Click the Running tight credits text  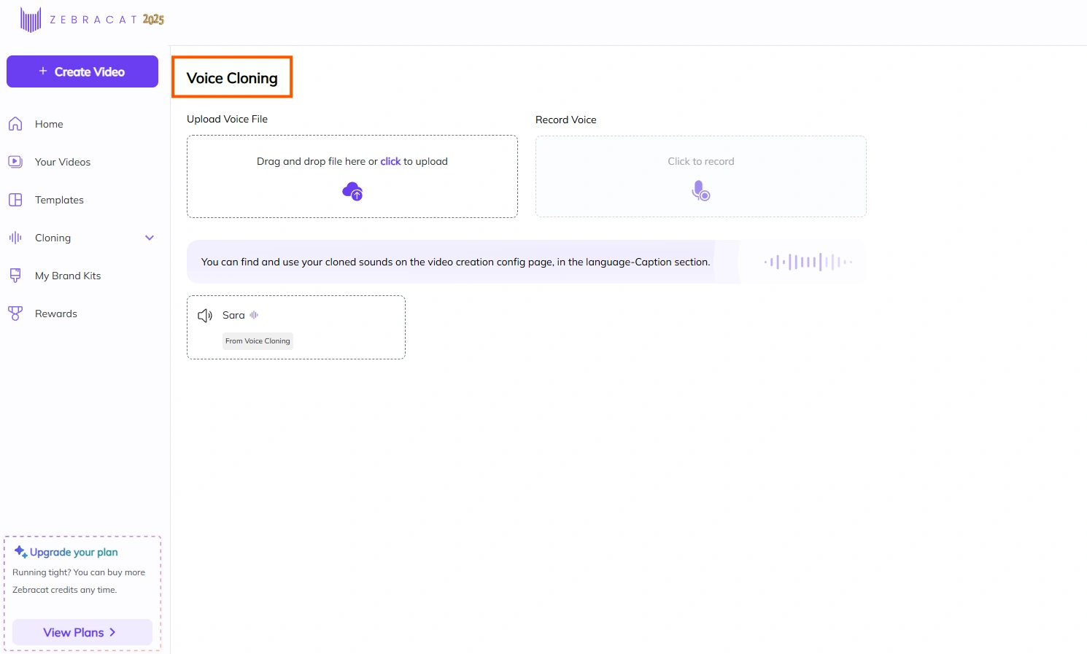coord(79,581)
